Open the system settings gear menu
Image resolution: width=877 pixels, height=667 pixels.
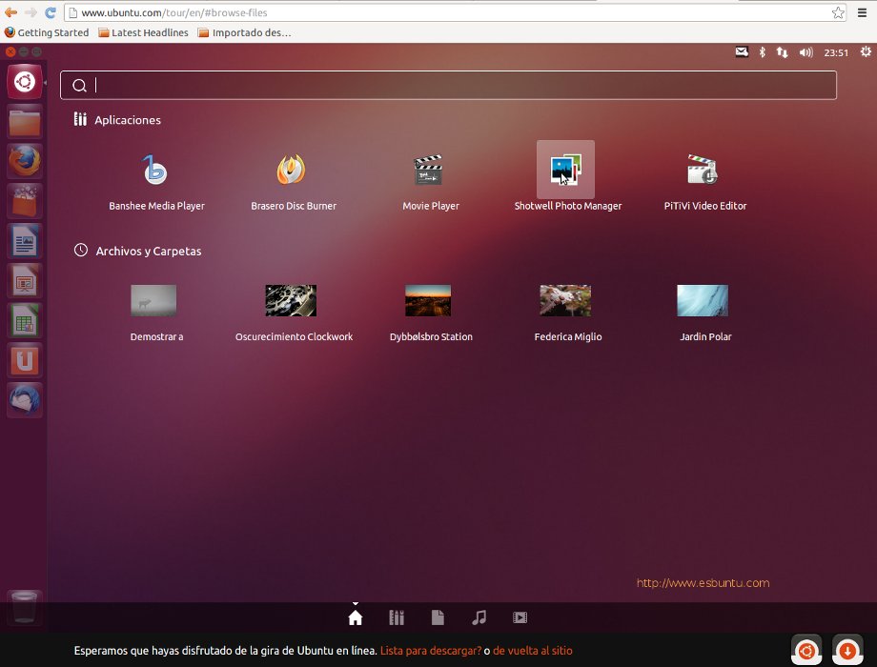tap(866, 52)
